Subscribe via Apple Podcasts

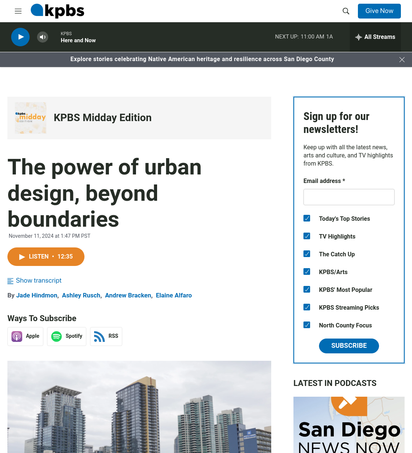point(25,336)
